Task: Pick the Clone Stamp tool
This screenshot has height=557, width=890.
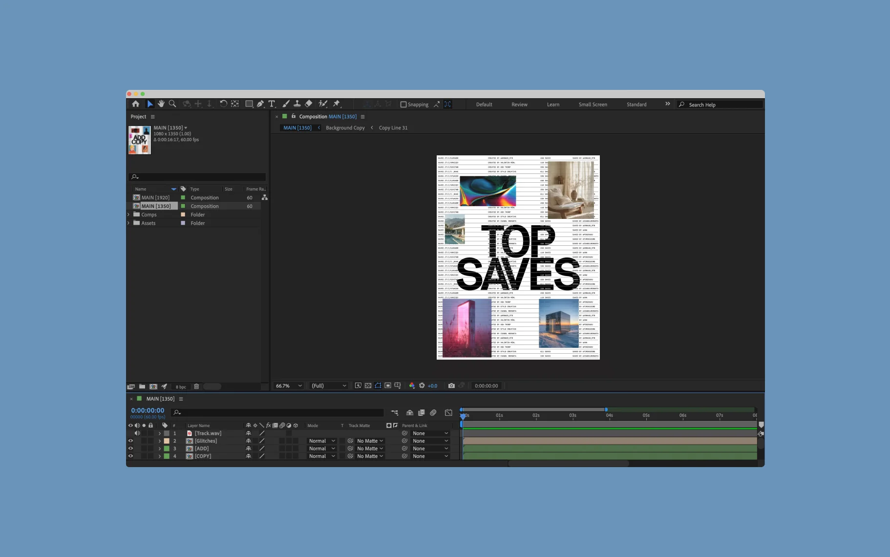Action: pyautogui.click(x=297, y=104)
